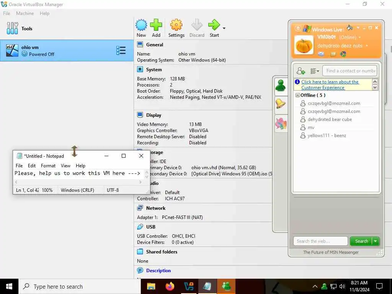
Task: Click UTF-8 in Notepad status bar
Action: coord(113,190)
